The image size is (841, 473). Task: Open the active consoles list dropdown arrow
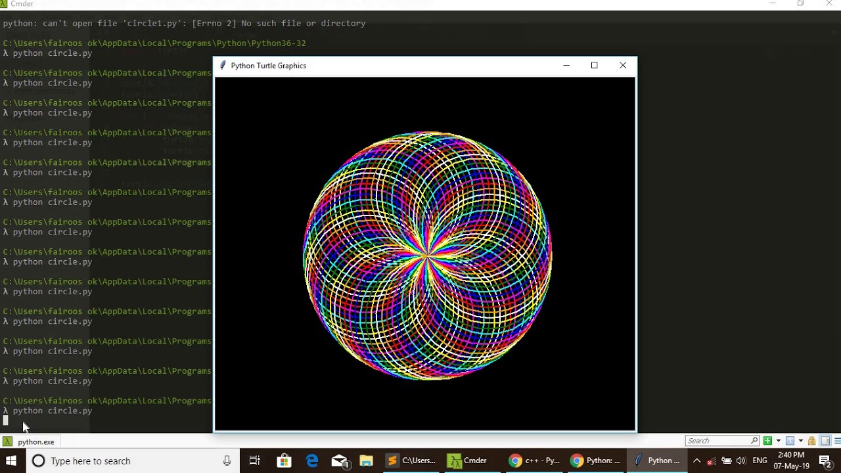pyautogui.click(x=801, y=441)
